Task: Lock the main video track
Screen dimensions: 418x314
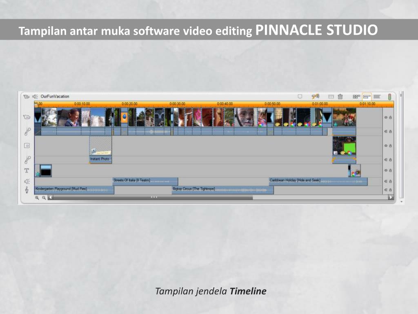Action: tap(391, 117)
